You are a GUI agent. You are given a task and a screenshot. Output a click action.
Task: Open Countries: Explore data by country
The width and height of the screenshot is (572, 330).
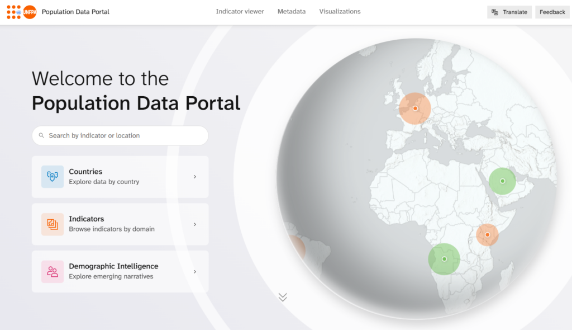pyautogui.click(x=120, y=177)
